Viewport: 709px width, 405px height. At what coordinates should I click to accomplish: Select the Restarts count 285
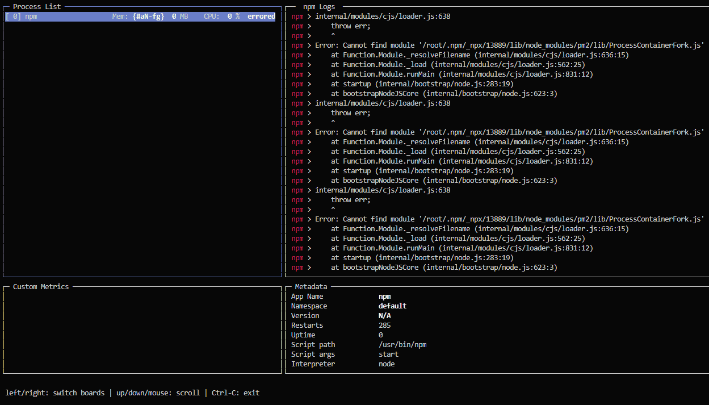pos(384,325)
